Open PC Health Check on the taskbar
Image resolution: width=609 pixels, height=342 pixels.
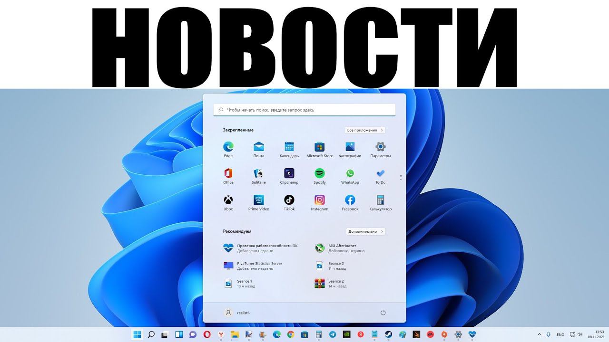click(472, 334)
